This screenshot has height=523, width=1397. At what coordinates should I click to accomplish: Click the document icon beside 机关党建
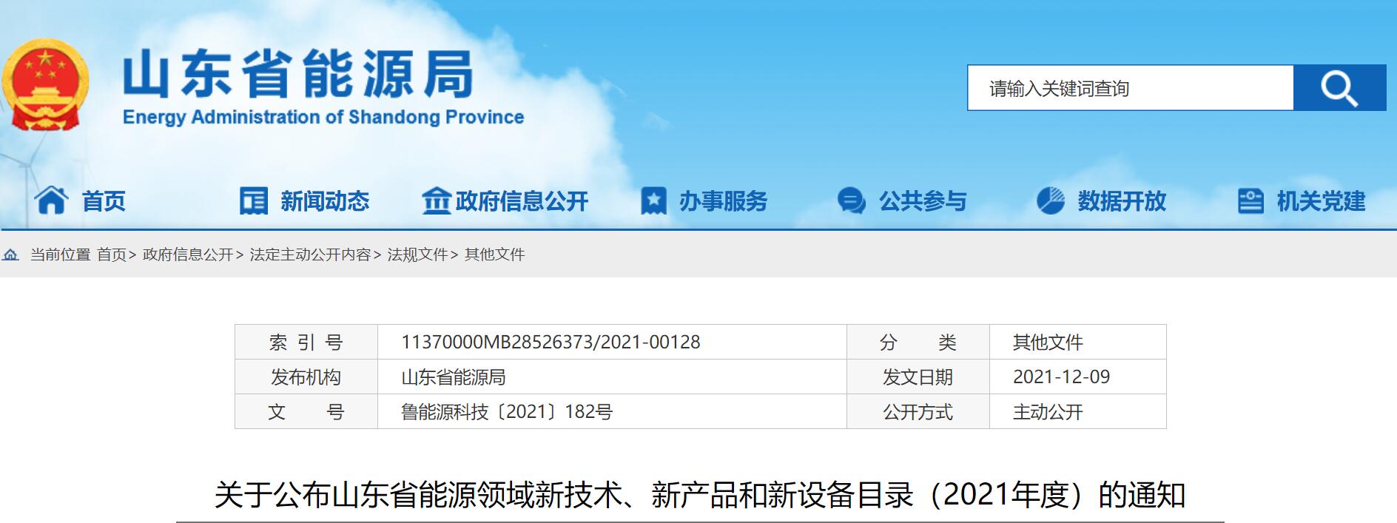(1250, 200)
